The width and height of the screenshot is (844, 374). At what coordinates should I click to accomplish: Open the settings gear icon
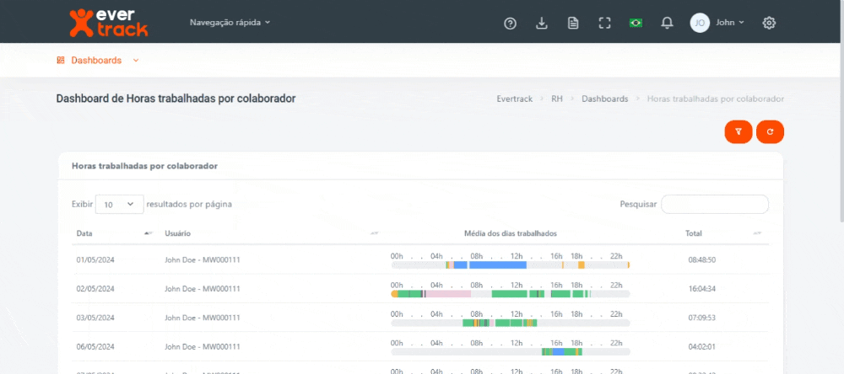769,23
